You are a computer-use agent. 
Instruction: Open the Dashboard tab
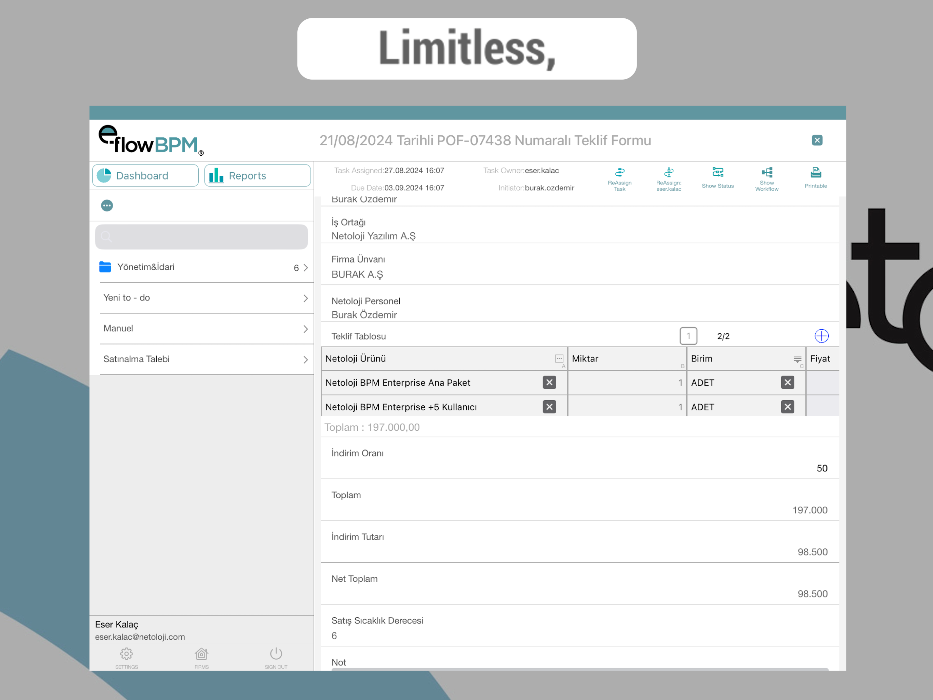tap(145, 176)
